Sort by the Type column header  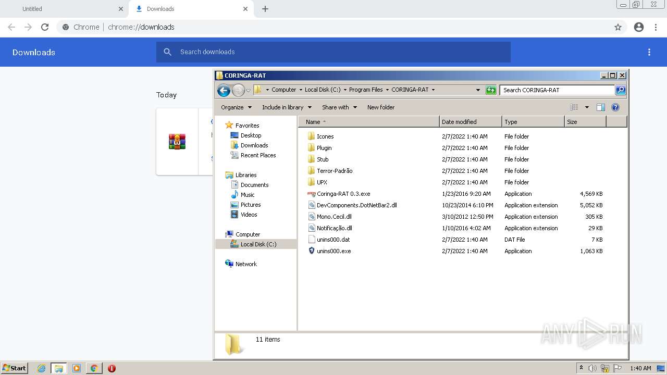tap(533, 122)
